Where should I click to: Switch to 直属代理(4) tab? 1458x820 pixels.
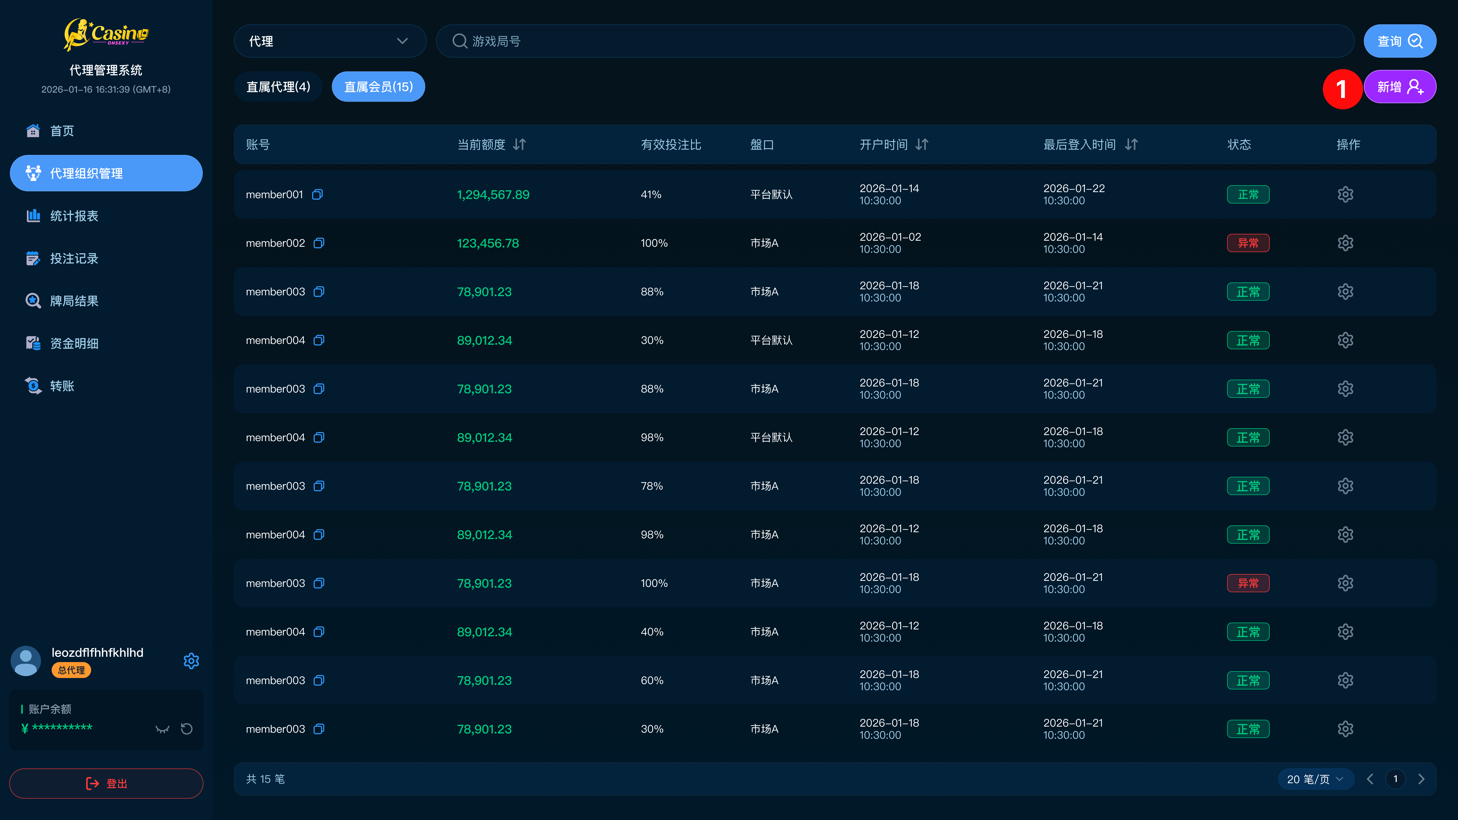[x=278, y=87]
